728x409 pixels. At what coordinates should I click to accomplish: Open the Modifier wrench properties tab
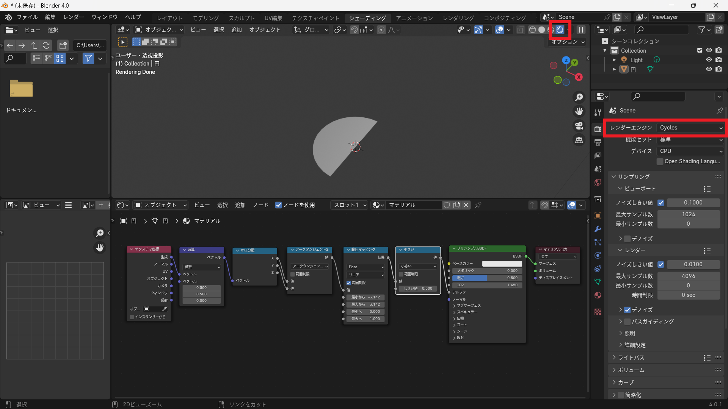598,229
